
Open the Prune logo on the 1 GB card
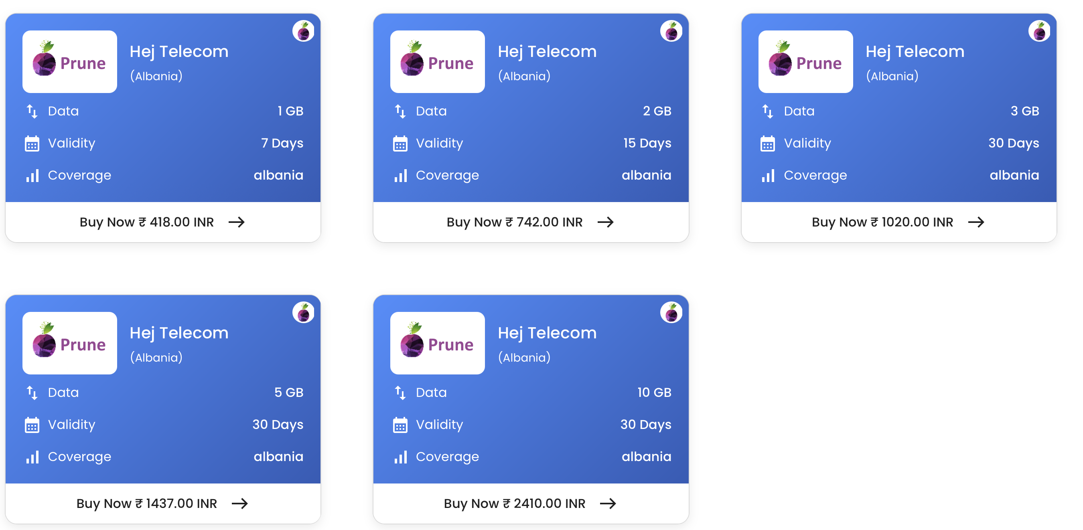click(70, 62)
